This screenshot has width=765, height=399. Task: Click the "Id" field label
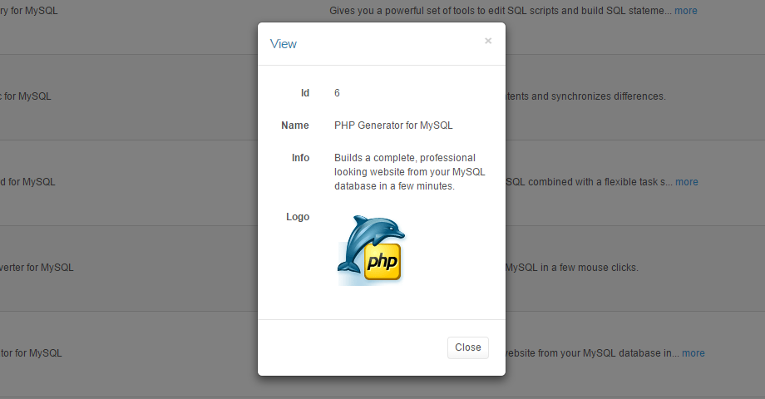pyautogui.click(x=304, y=93)
